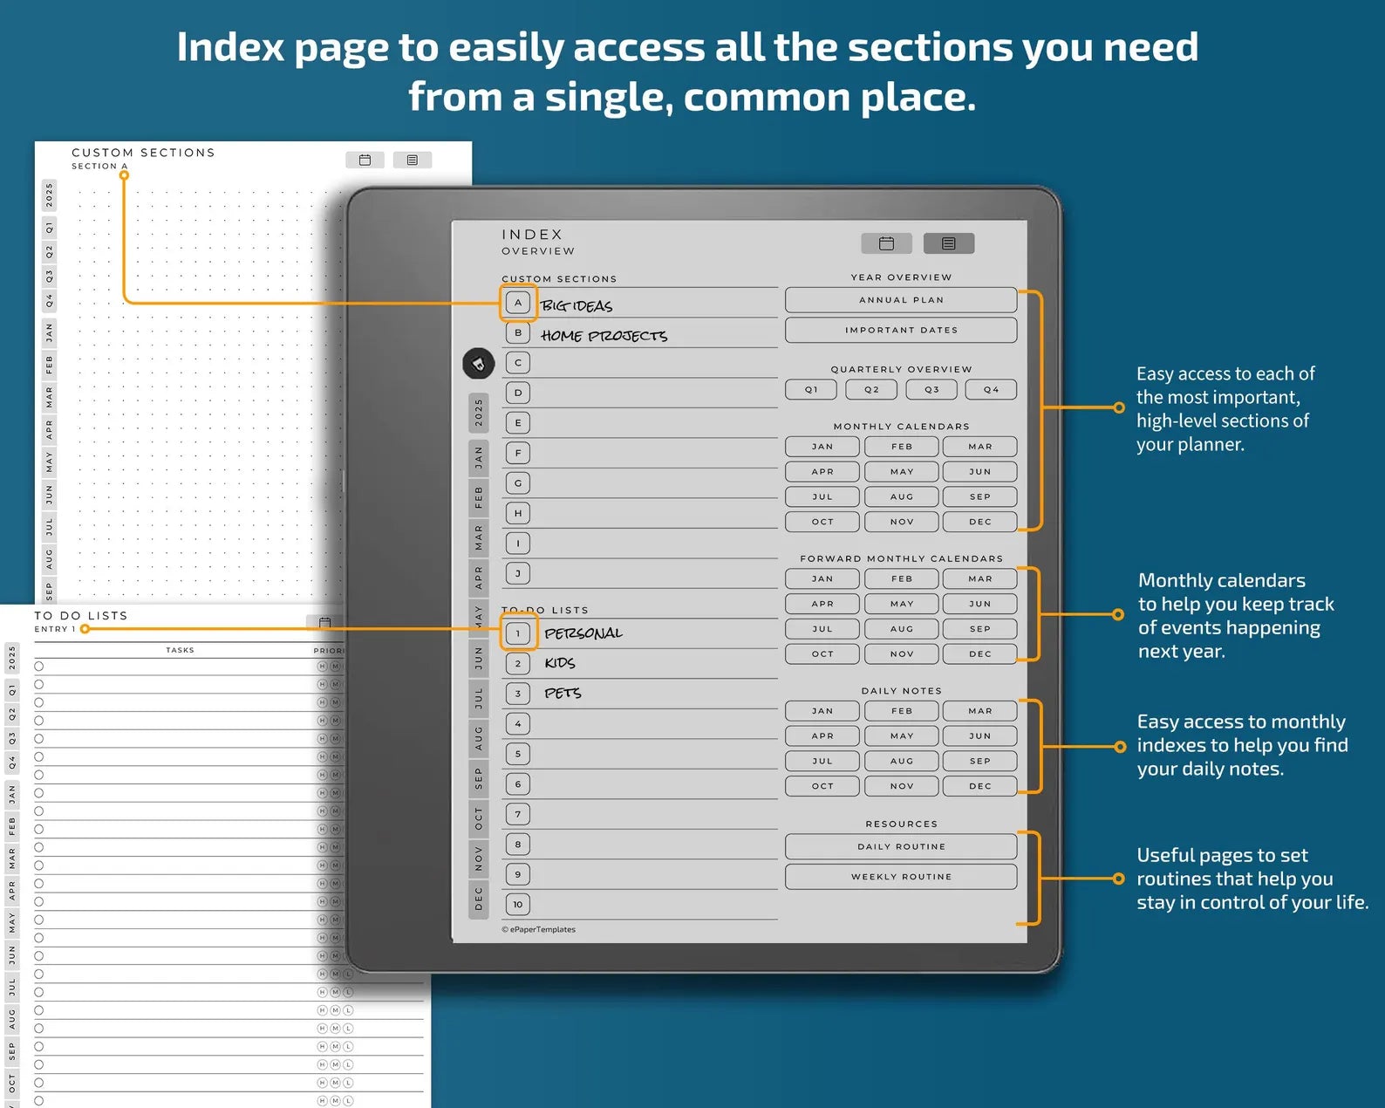
Task: Open Daily Routine under Resources
Action: (x=901, y=846)
